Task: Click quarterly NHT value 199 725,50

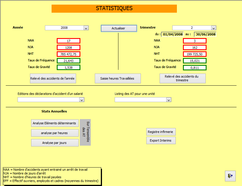Action: click(x=195, y=54)
